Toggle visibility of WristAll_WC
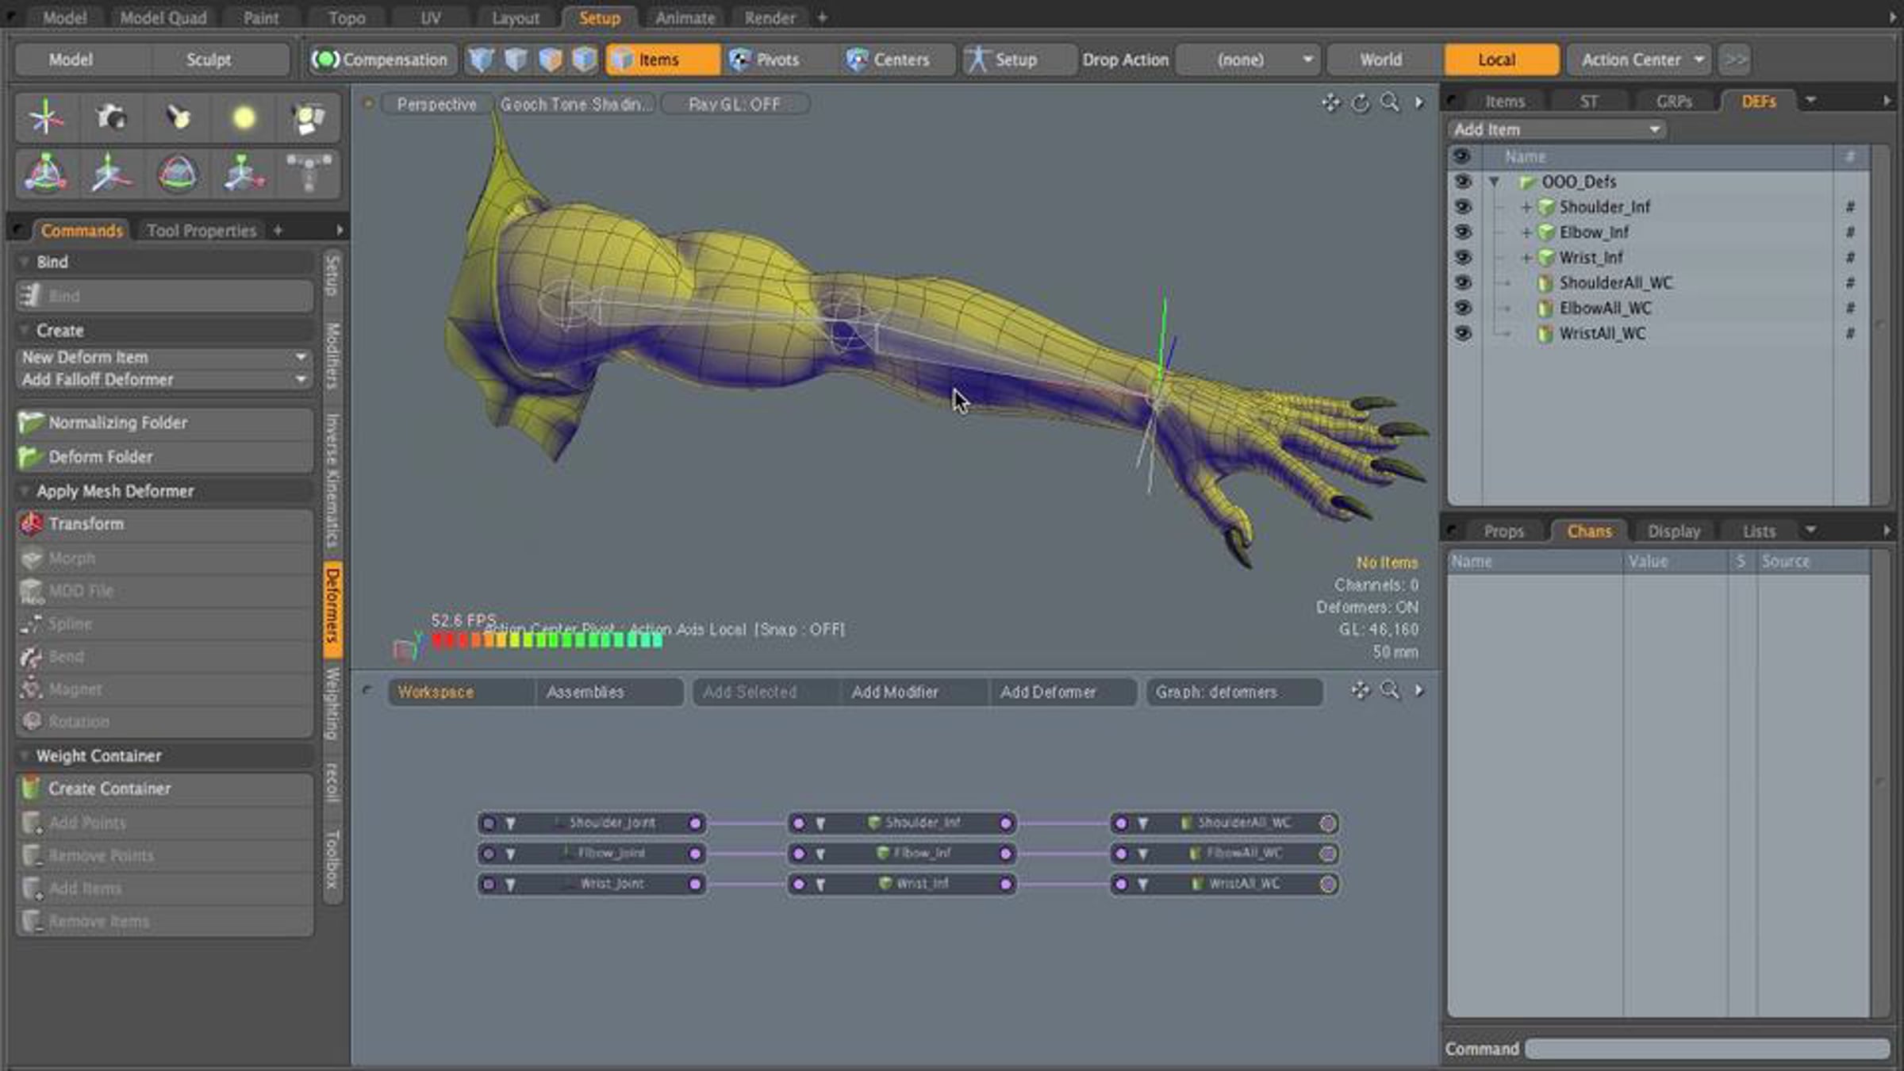 click(1462, 333)
